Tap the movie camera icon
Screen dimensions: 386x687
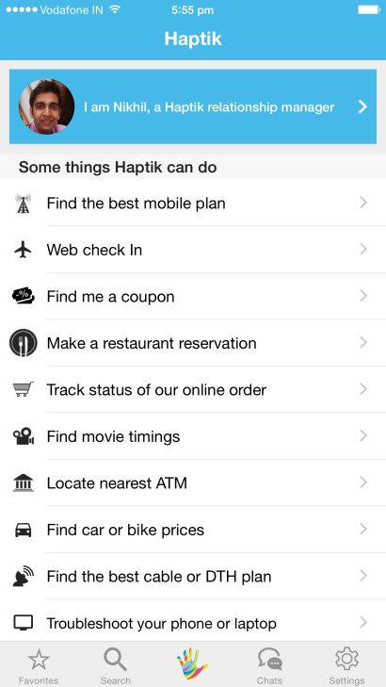[24, 436]
